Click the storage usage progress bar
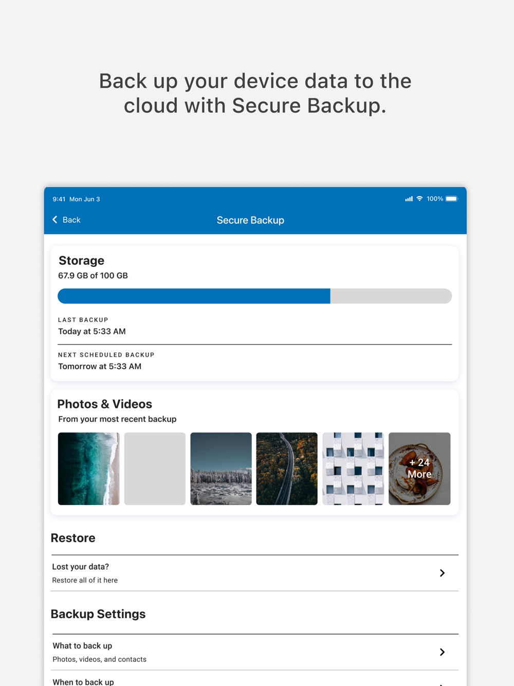514x686 pixels. coord(254,296)
